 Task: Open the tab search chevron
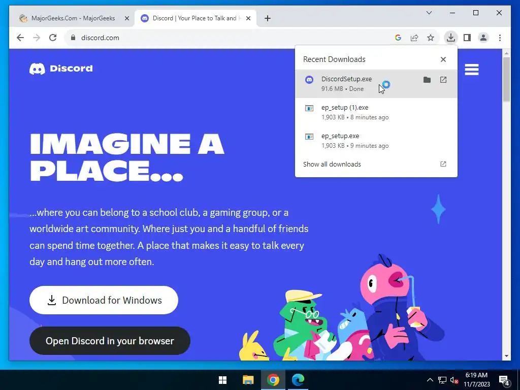coord(429,13)
